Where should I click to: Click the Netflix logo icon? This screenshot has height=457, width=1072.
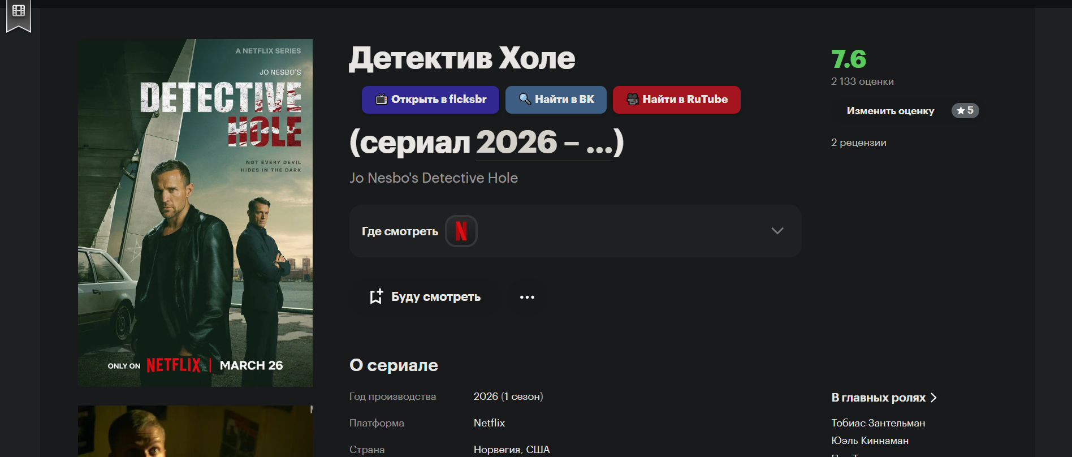(x=461, y=231)
